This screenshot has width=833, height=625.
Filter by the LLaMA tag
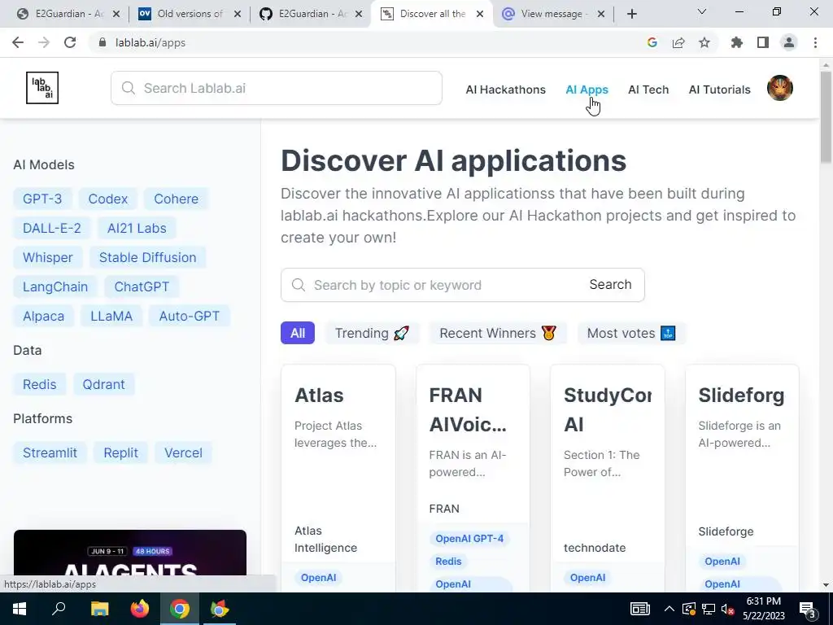111,316
